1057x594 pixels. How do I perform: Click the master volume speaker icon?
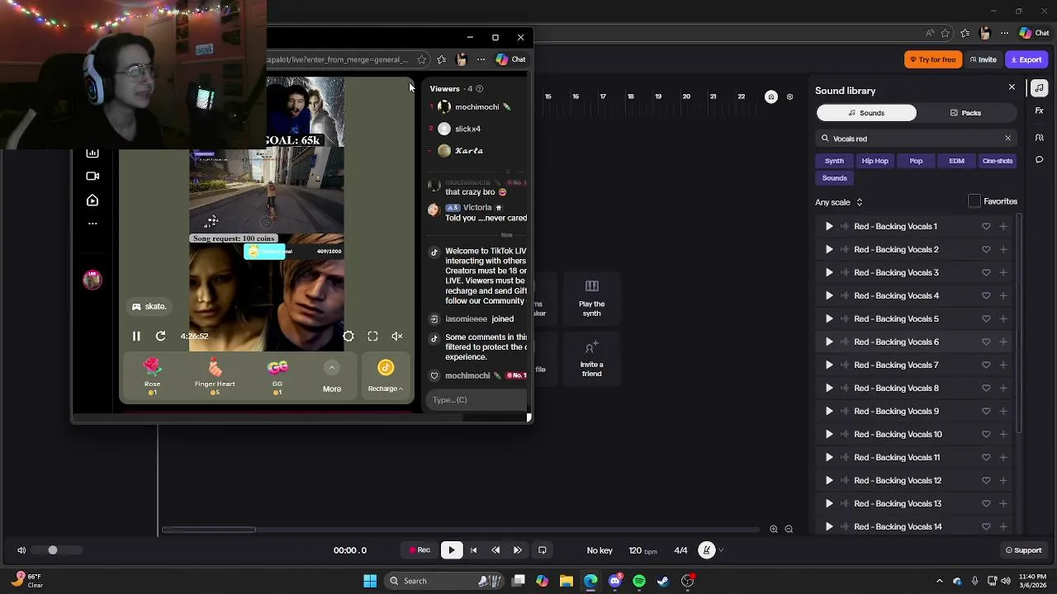(x=21, y=550)
